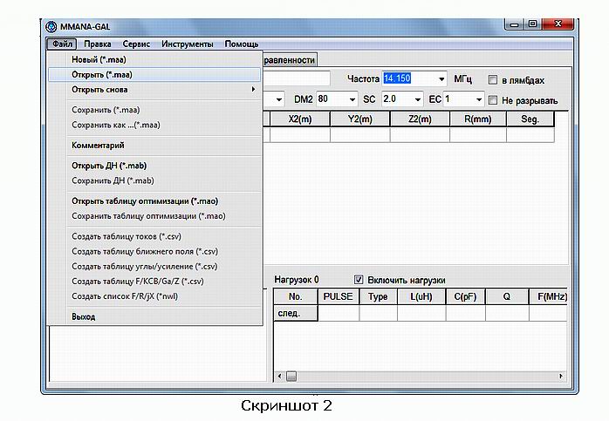Open the partly hidden dropdown left of DM2
The height and width of the screenshot is (421, 609).
(x=278, y=99)
